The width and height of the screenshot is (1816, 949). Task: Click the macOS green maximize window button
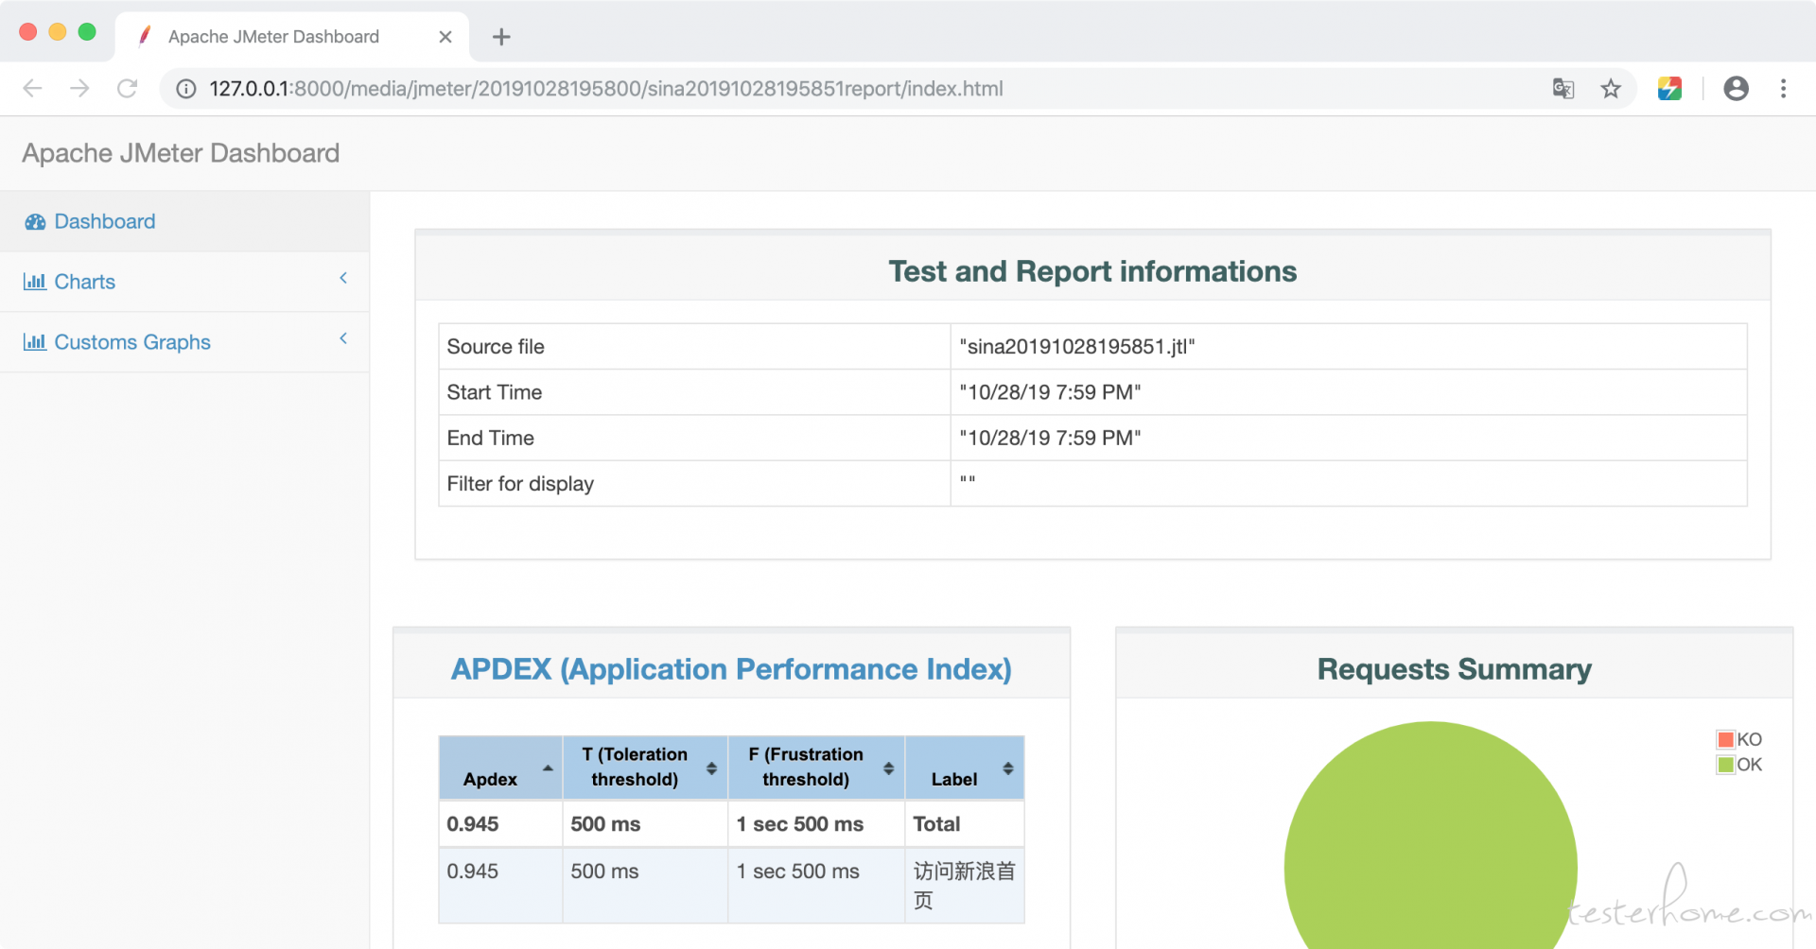[87, 32]
